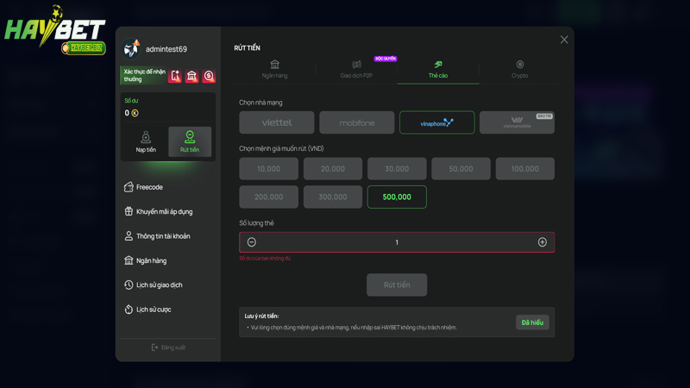Close the withdrawal dialog with X

tap(564, 40)
